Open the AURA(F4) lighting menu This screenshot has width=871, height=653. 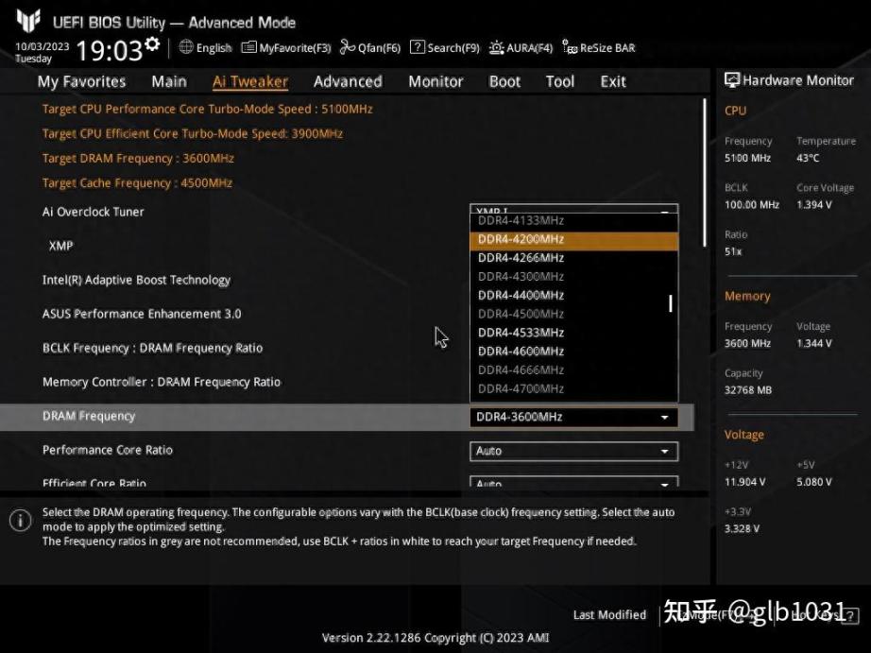point(521,48)
